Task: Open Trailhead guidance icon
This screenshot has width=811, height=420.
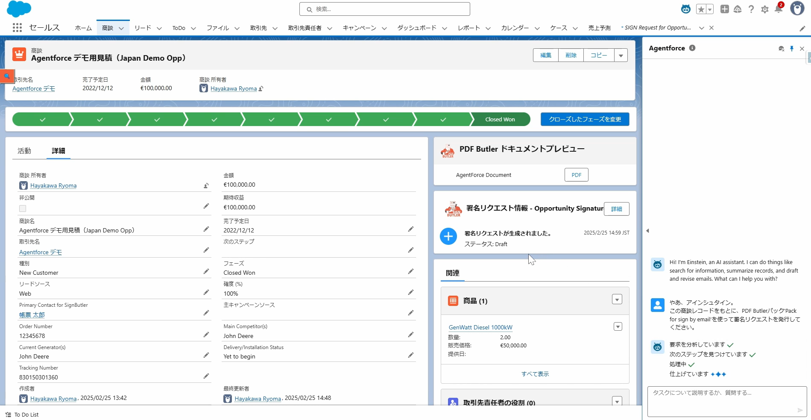Action: 738,9
